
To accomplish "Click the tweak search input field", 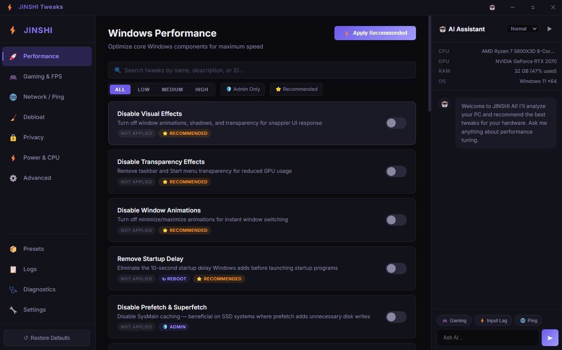I will coord(262,70).
